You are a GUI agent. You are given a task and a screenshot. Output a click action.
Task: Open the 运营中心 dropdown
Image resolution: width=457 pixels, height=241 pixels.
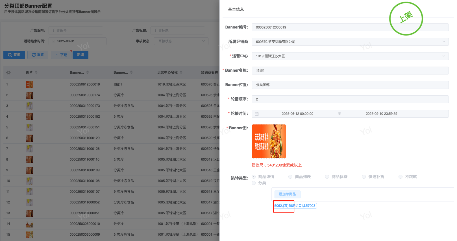(350, 56)
